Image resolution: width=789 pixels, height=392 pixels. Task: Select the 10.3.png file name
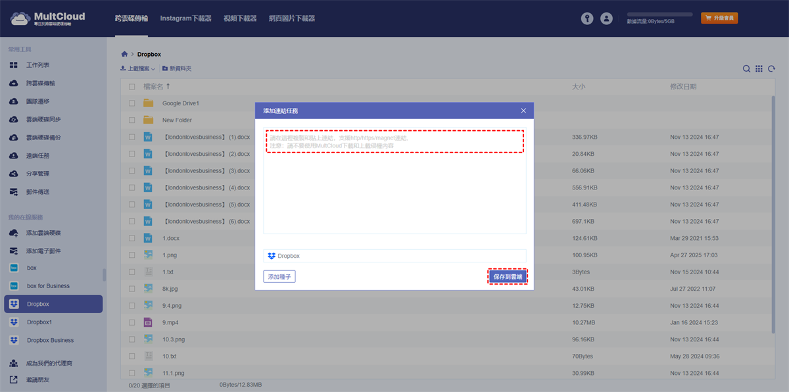174,339
